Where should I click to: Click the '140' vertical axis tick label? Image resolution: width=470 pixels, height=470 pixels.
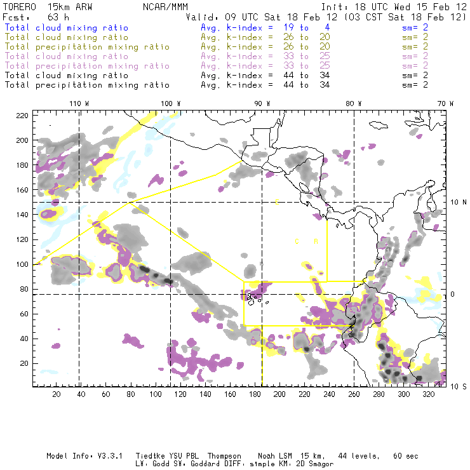22,215
